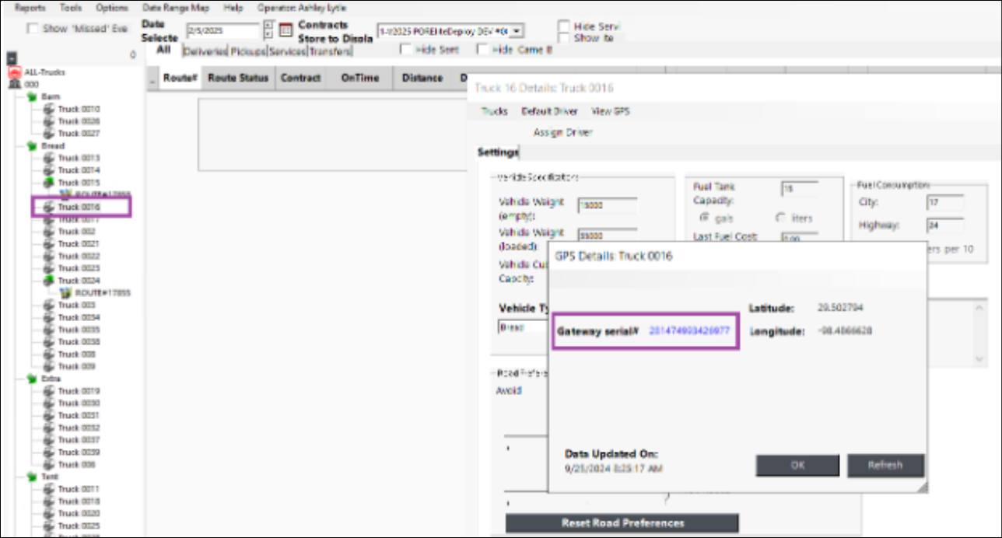Screen dimensions: 1002x538
Task: Enable the Show 'Missed' Events checkbox
Action: 32,29
